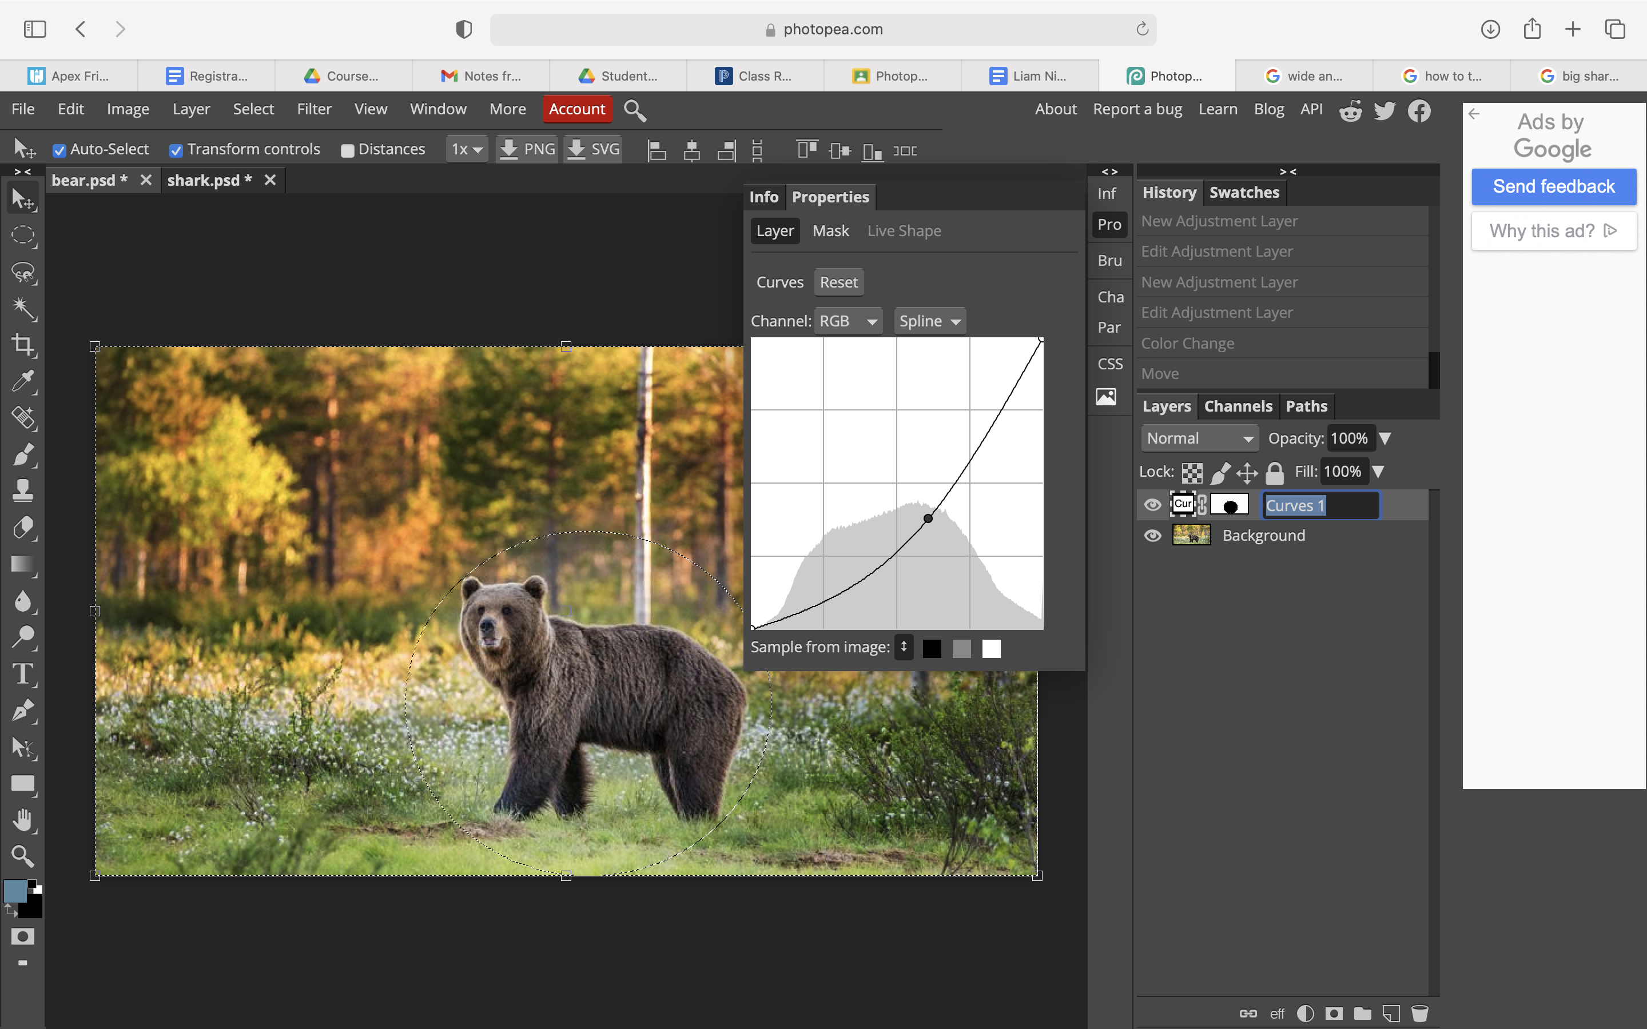The height and width of the screenshot is (1029, 1647).
Task: Export using the PNG button
Action: pyautogui.click(x=527, y=149)
